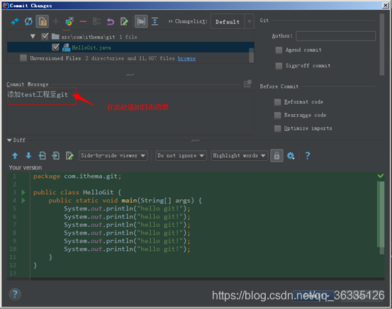Click the Expand All icon
Image resolution: width=392 pixels, height=309 pixels.
pyautogui.click(x=155, y=21)
